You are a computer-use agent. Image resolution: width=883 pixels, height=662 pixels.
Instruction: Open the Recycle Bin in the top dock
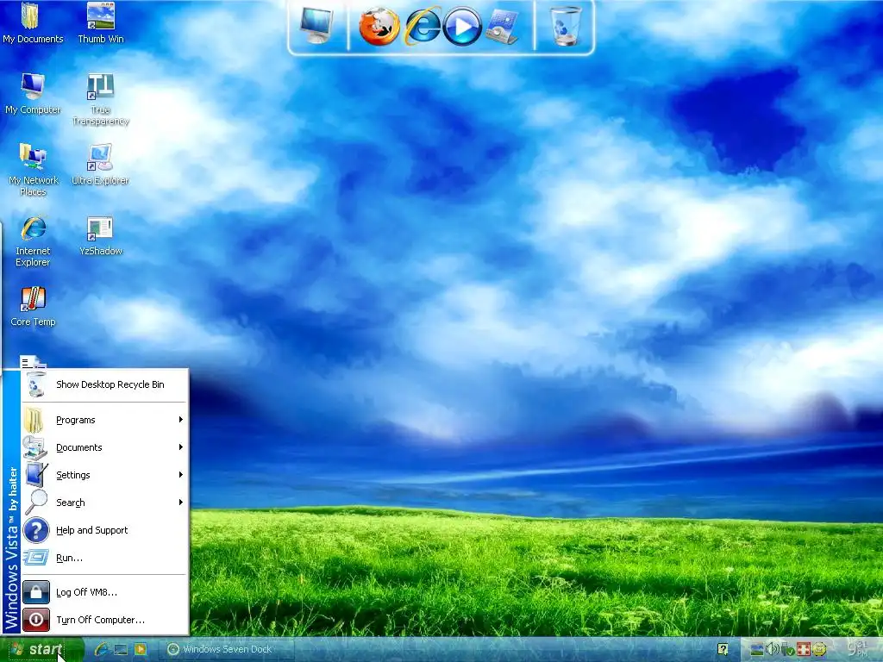point(566,26)
